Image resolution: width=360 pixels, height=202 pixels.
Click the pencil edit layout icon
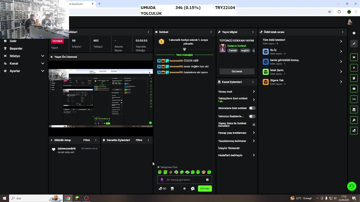[x=354, y=43]
